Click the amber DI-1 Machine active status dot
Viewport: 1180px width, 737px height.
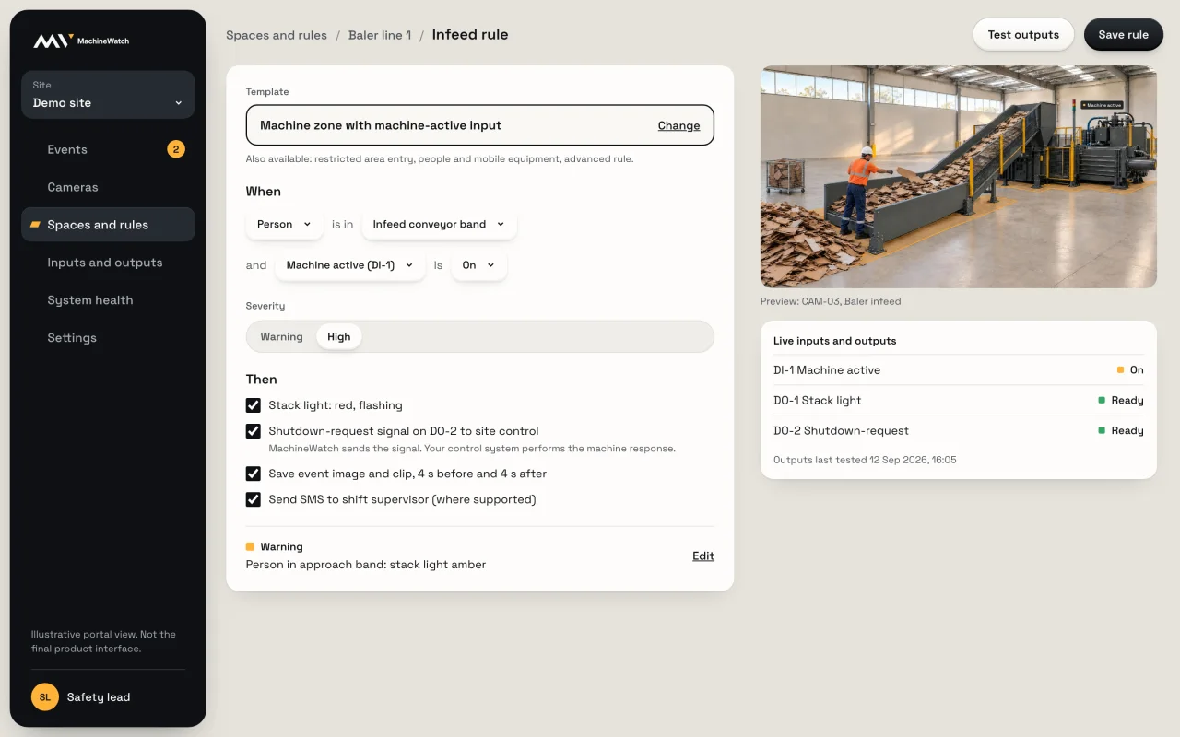tap(1120, 369)
